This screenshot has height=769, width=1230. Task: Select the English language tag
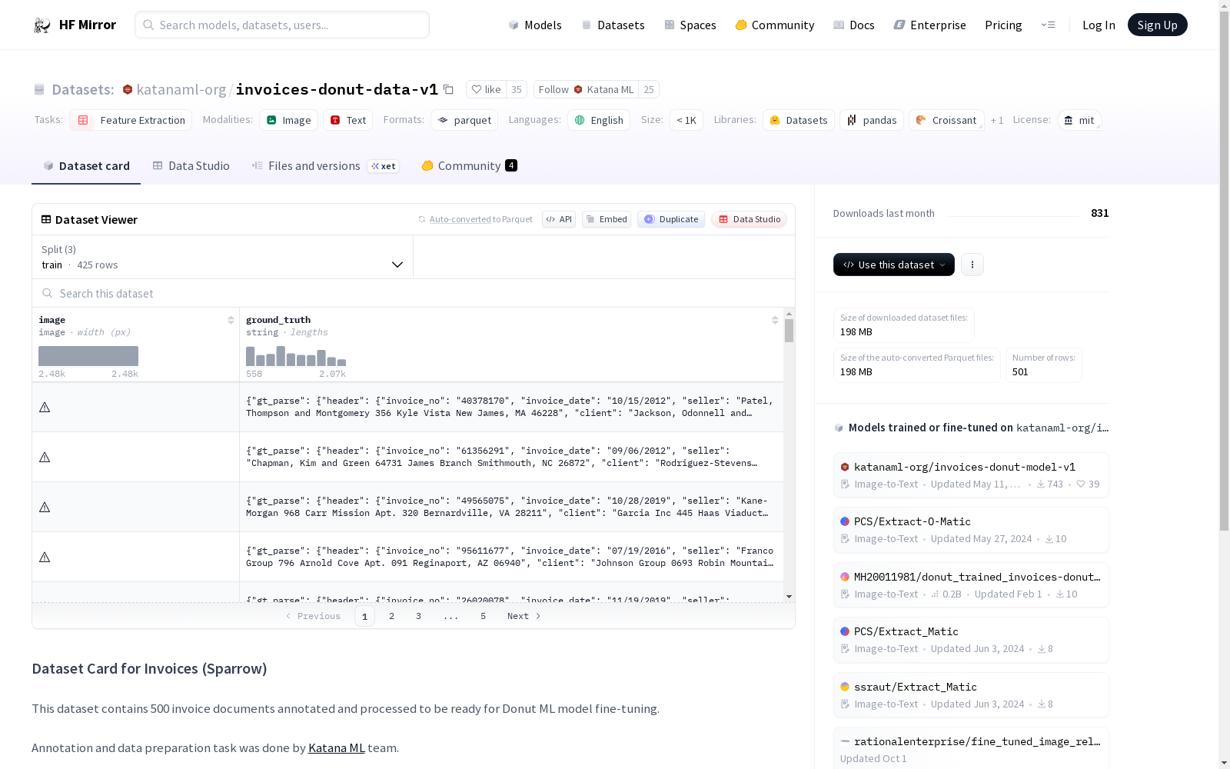[x=599, y=120]
